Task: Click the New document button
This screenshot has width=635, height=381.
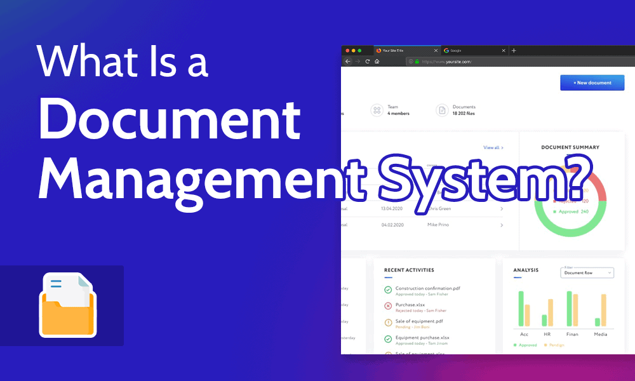Action: (592, 83)
